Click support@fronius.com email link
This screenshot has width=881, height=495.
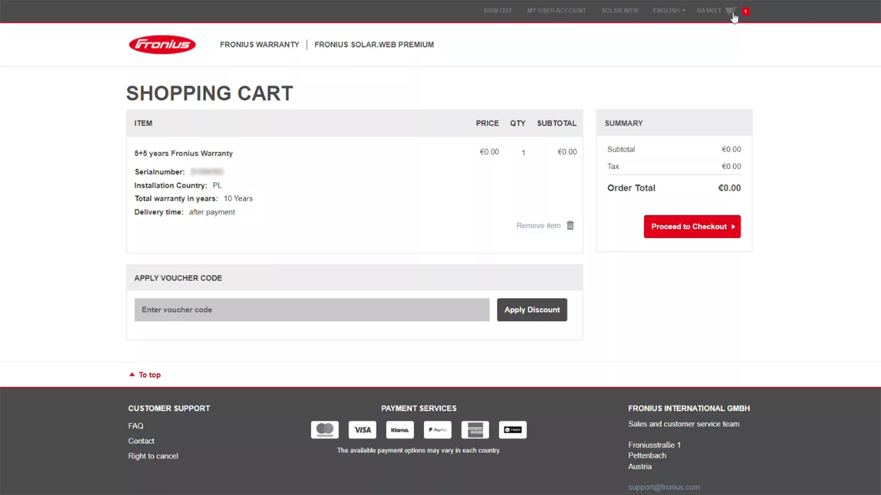[664, 487]
